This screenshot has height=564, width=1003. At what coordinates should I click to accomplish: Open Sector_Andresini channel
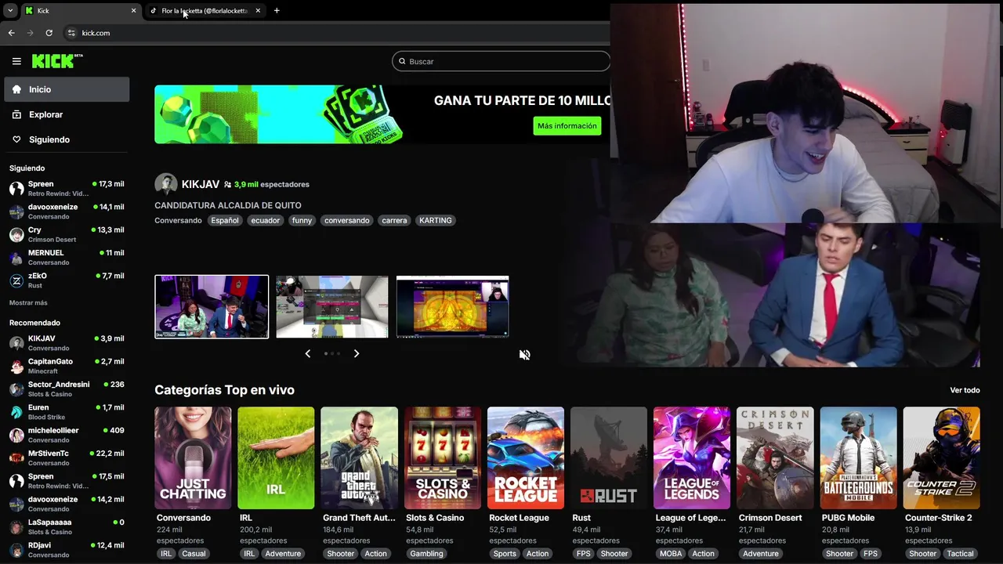click(67, 389)
